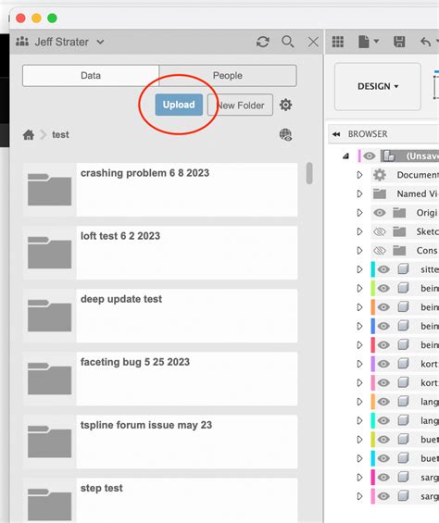
Task: Expand the sitte body node
Action: 359,269
